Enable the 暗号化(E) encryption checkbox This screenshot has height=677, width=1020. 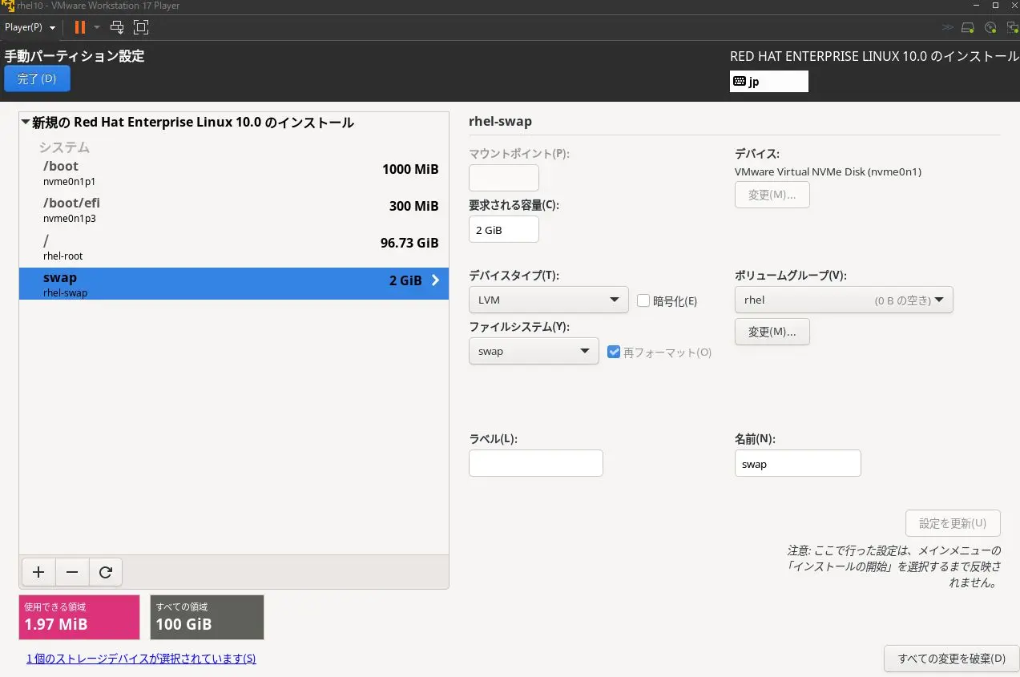(x=643, y=300)
